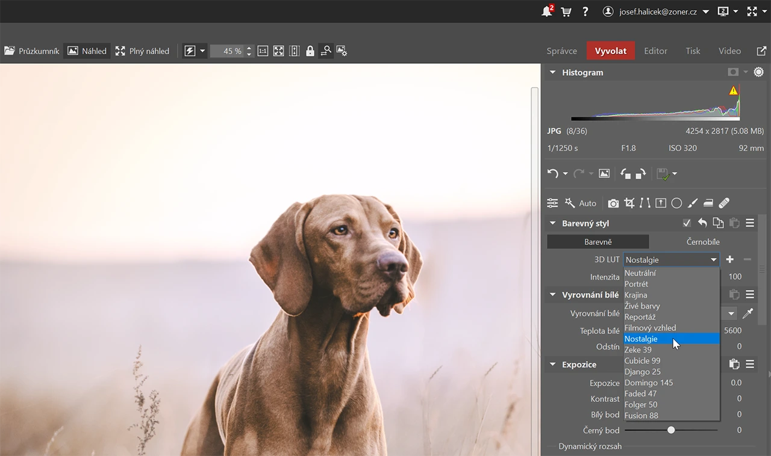This screenshot has height=456, width=771.
Task: Toggle the Barevný styl enabled checkbox
Action: point(686,223)
